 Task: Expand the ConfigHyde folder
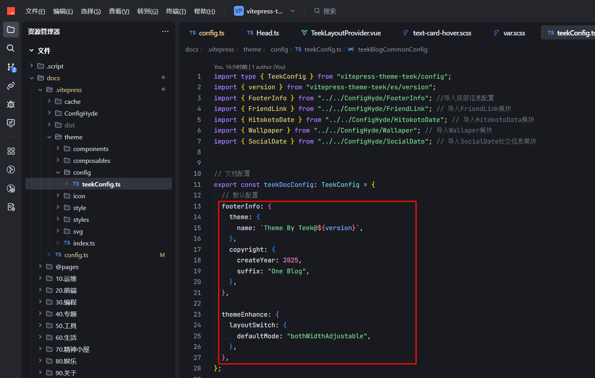click(50, 113)
